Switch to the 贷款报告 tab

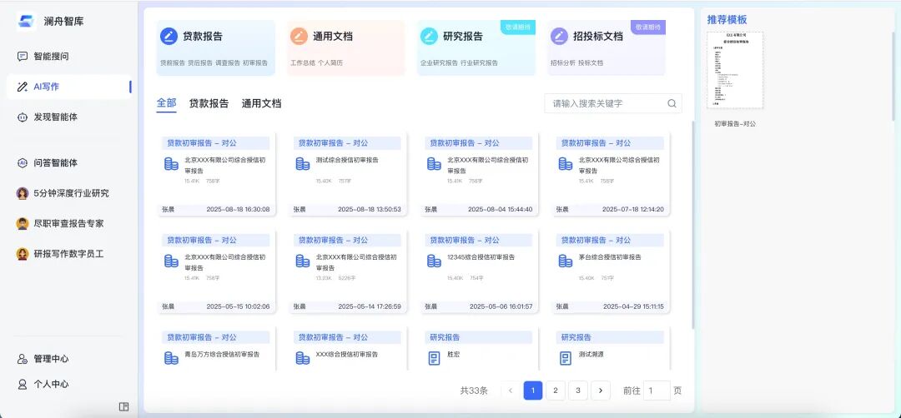tap(209, 103)
